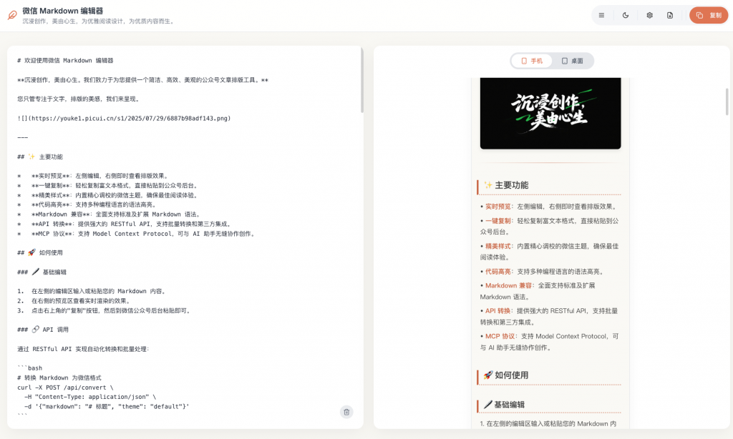Click the editor line '## 🚀 如何使用'

pos(40,252)
